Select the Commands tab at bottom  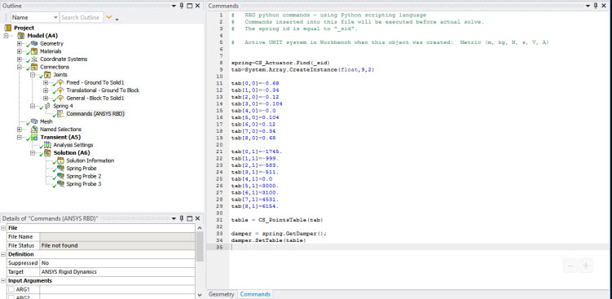[255, 294]
